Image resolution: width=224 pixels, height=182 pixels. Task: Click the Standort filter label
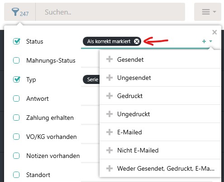click(x=38, y=175)
